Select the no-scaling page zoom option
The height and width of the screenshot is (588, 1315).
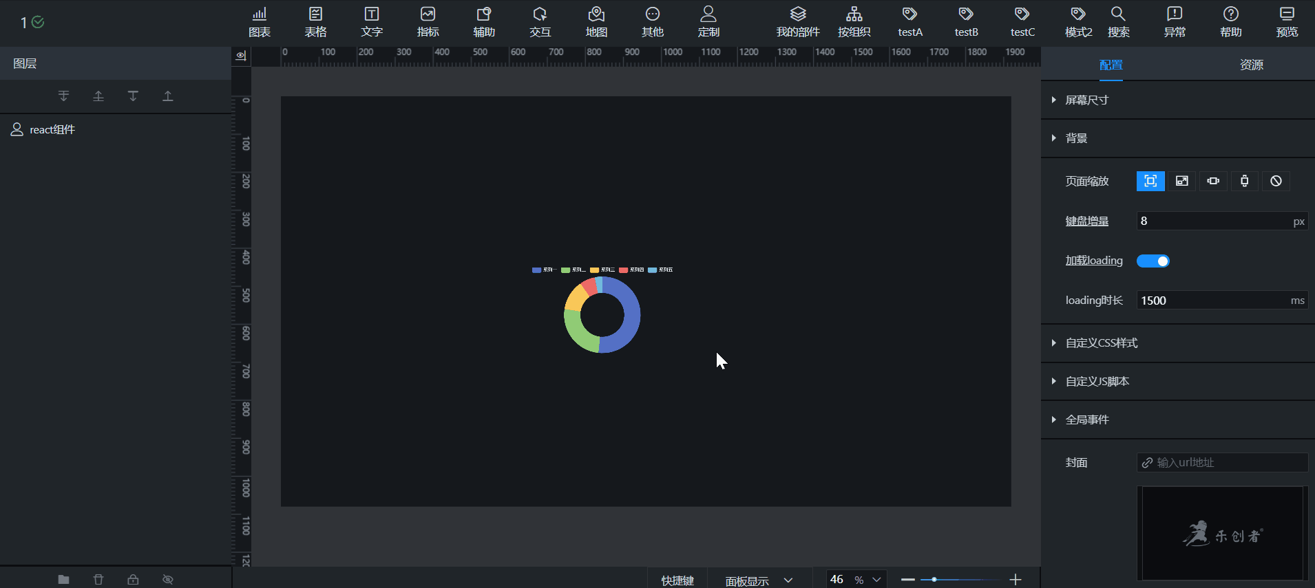pos(1276,181)
